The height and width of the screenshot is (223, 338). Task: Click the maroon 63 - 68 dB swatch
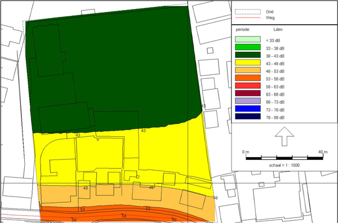pos(248,93)
